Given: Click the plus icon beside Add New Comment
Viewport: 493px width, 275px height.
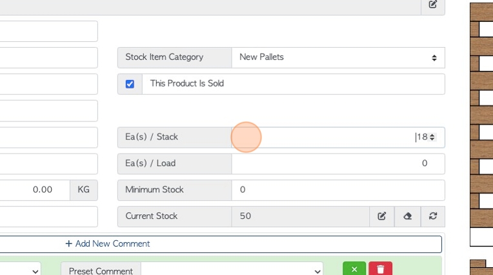Looking at the screenshot, I should [68, 243].
